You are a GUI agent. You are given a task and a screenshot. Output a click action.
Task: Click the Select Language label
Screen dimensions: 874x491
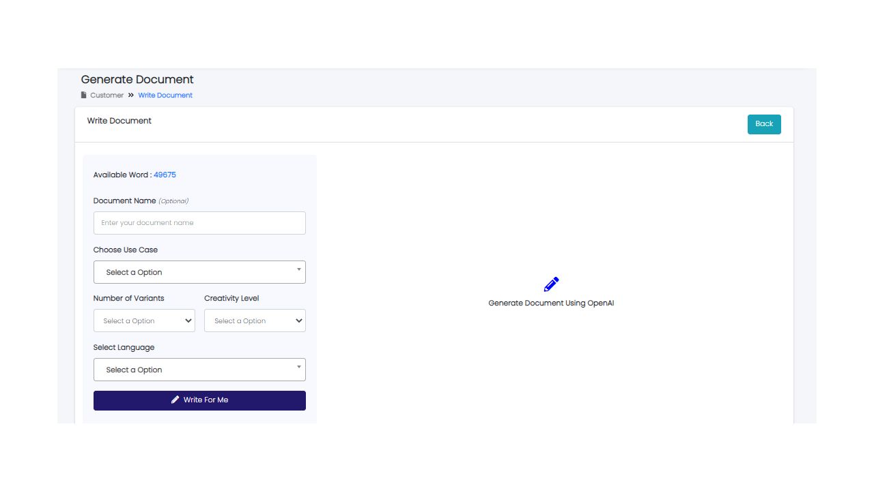click(124, 347)
